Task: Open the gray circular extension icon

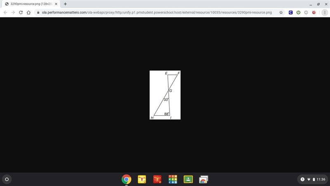Action: coord(306,12)
